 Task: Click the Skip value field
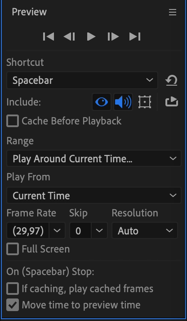(80, 230)
